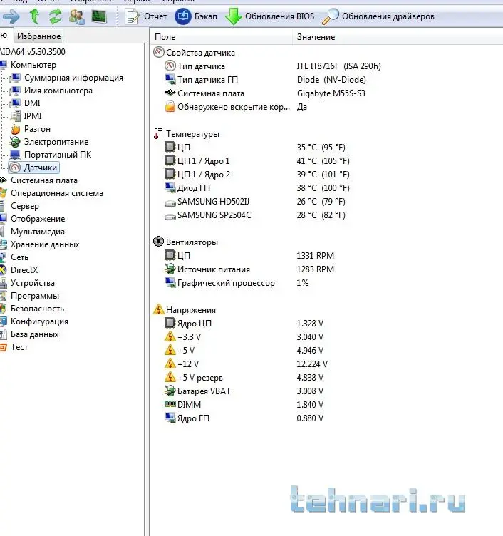Open the IPMI tree item
The image size is (503, 536).
pyautogui.click(x=33, y=116)
